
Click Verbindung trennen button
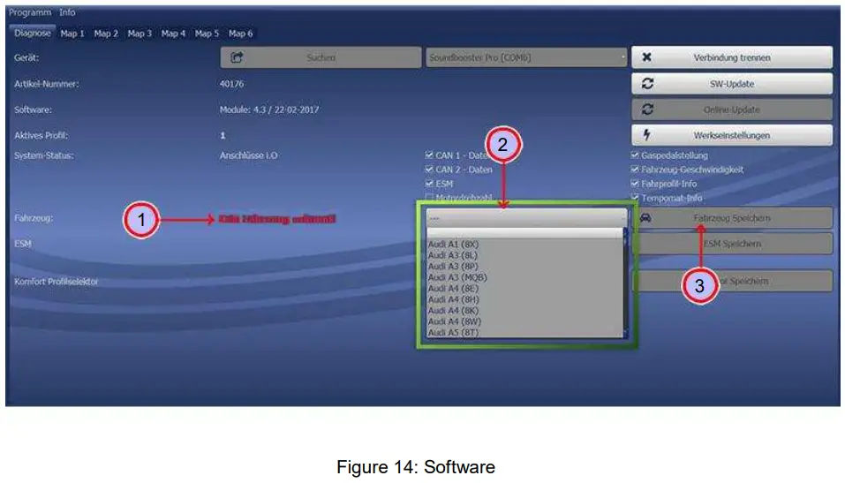point(732,57)
